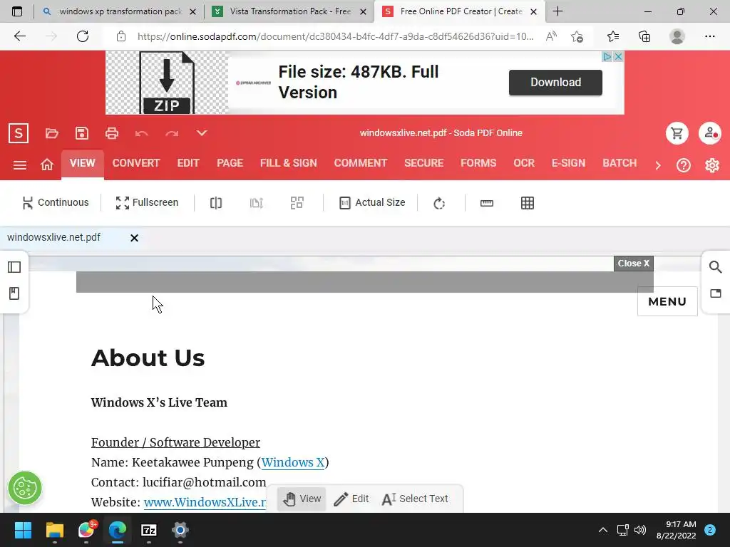This screenshot has height=547, width=730.
Task: Toggle Continuous scrolling view
Action: pyautogui.click(x=56, y=203)
